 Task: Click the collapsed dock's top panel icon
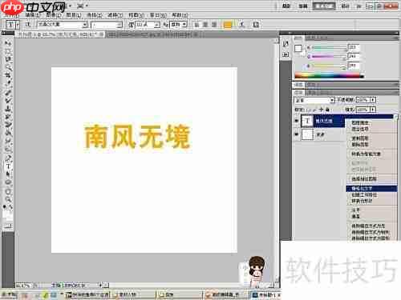point(286,43)
